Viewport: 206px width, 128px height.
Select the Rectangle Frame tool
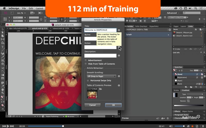[3, 60]
